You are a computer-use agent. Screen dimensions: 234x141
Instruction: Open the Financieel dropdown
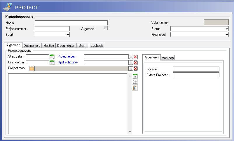(227, 35)
